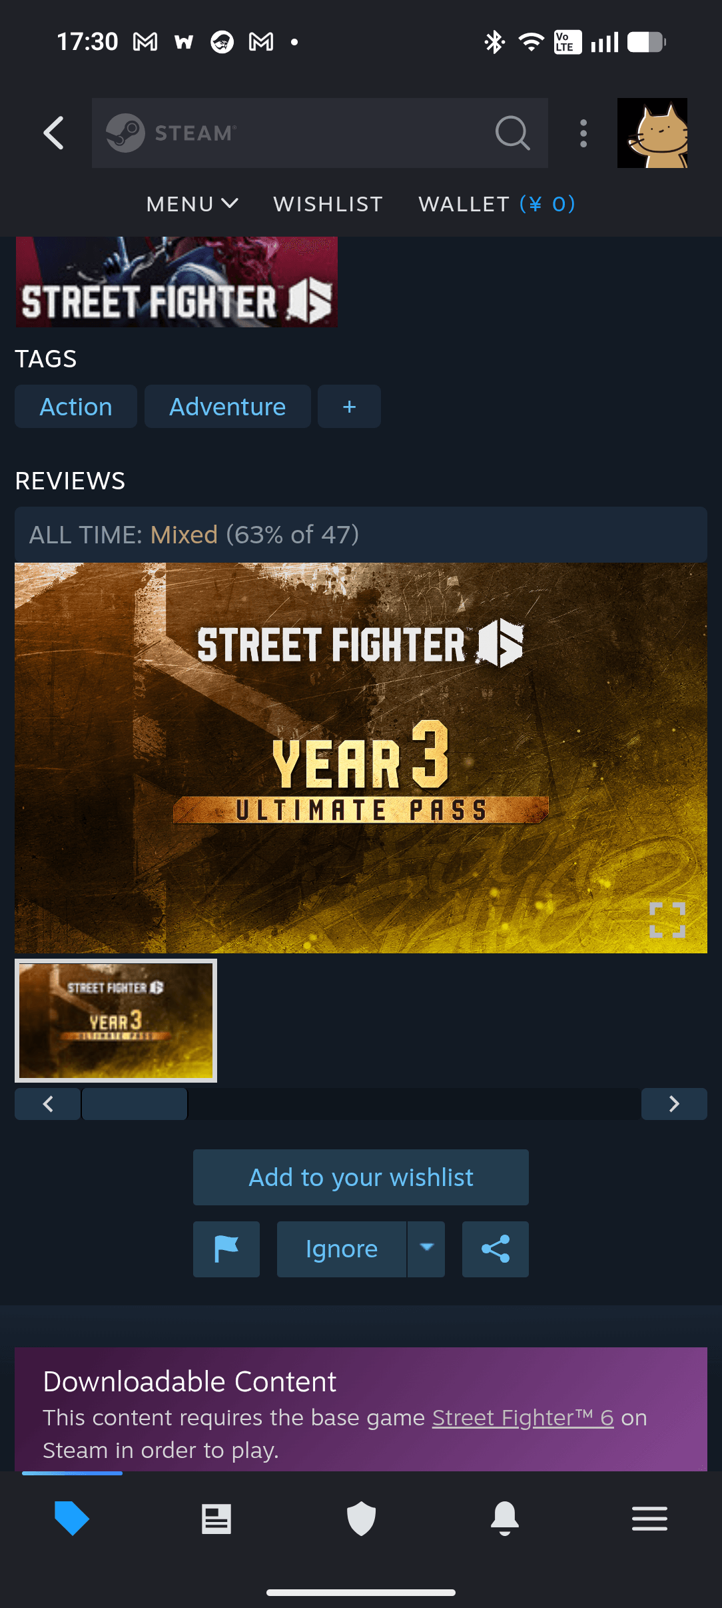Select the Year 3 Ultimate Pass thumbnail
The width and height of the screenshot is (722, 1608).
point(116,1021)
